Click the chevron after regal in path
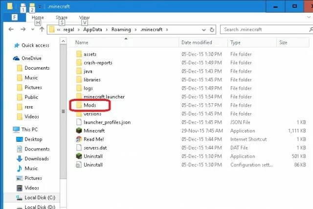313x209 pixels. click(x=79, y=30)
